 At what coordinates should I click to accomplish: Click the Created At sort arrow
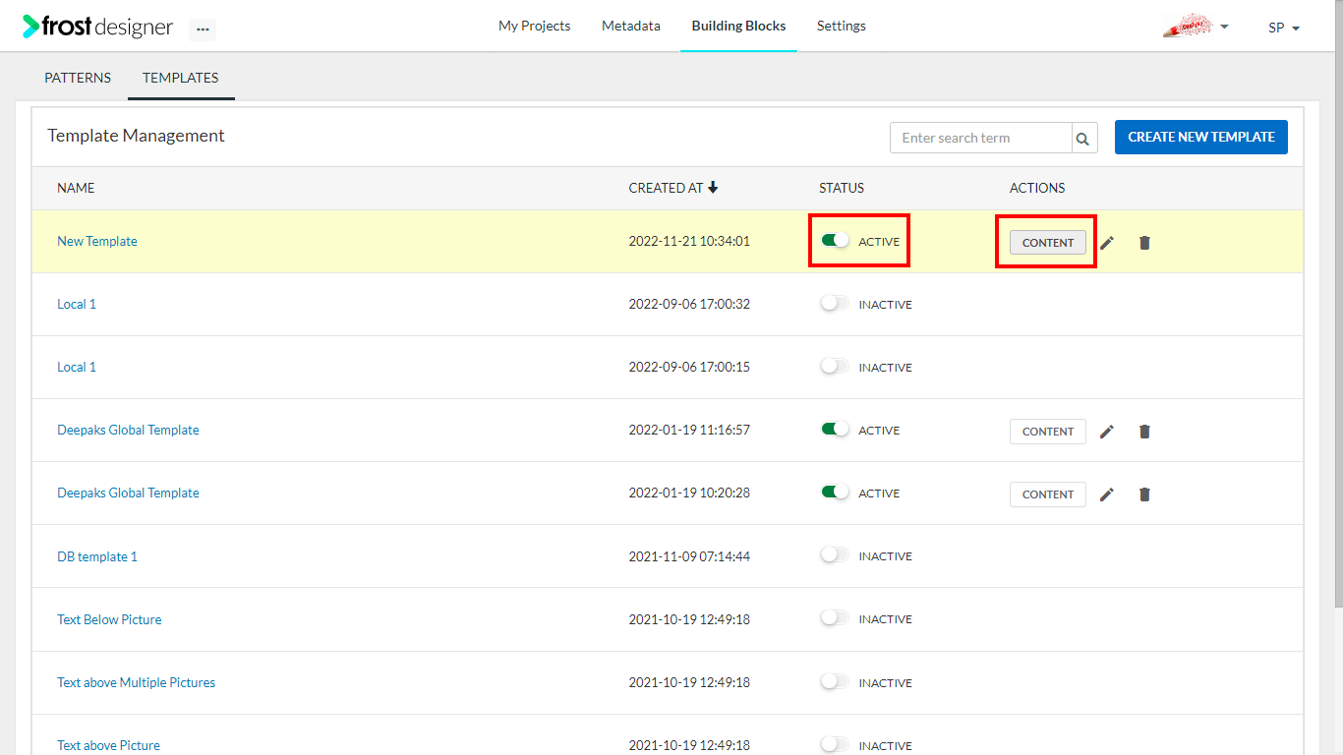pos(713,187)
